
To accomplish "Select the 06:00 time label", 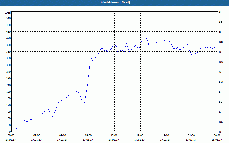I will click(62, 136).
